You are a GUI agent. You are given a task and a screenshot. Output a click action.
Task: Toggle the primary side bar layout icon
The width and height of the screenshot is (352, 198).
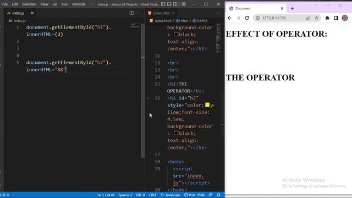coord(163,4)
